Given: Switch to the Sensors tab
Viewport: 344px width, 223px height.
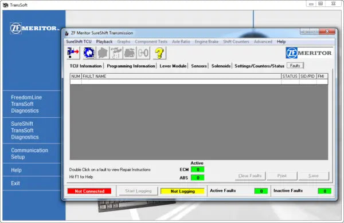Looking at the screenshot, I should 199,66.
